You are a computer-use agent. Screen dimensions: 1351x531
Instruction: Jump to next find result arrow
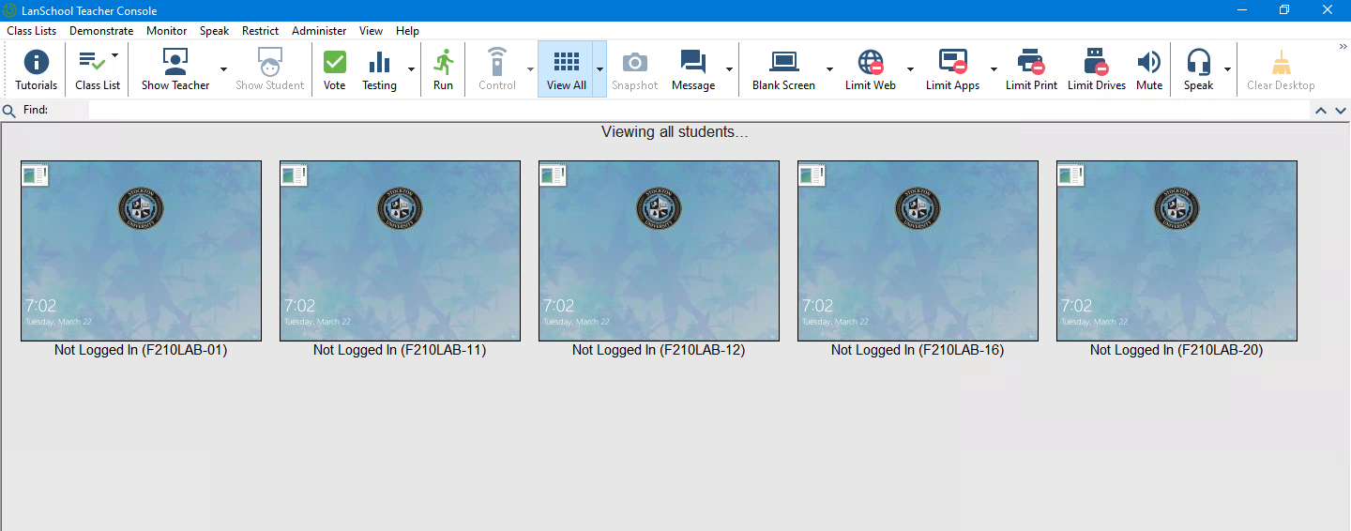coord(1340,111)
